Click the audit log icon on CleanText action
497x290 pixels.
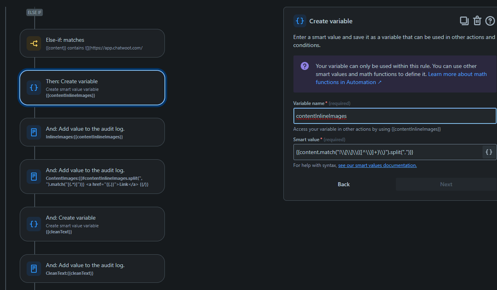coord(34,268)
